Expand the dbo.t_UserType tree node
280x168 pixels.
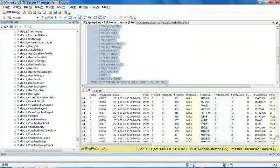tap(15, 94)
